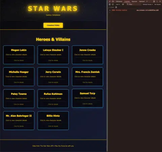Open the Rufus Kuhlman character card
The image size is (162, 152).
(53, 99)
